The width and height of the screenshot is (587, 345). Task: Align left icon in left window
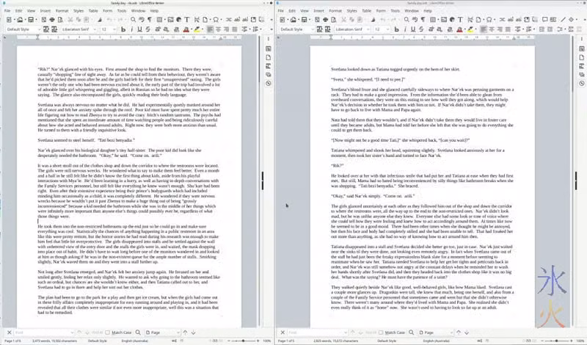coord(210,29)
